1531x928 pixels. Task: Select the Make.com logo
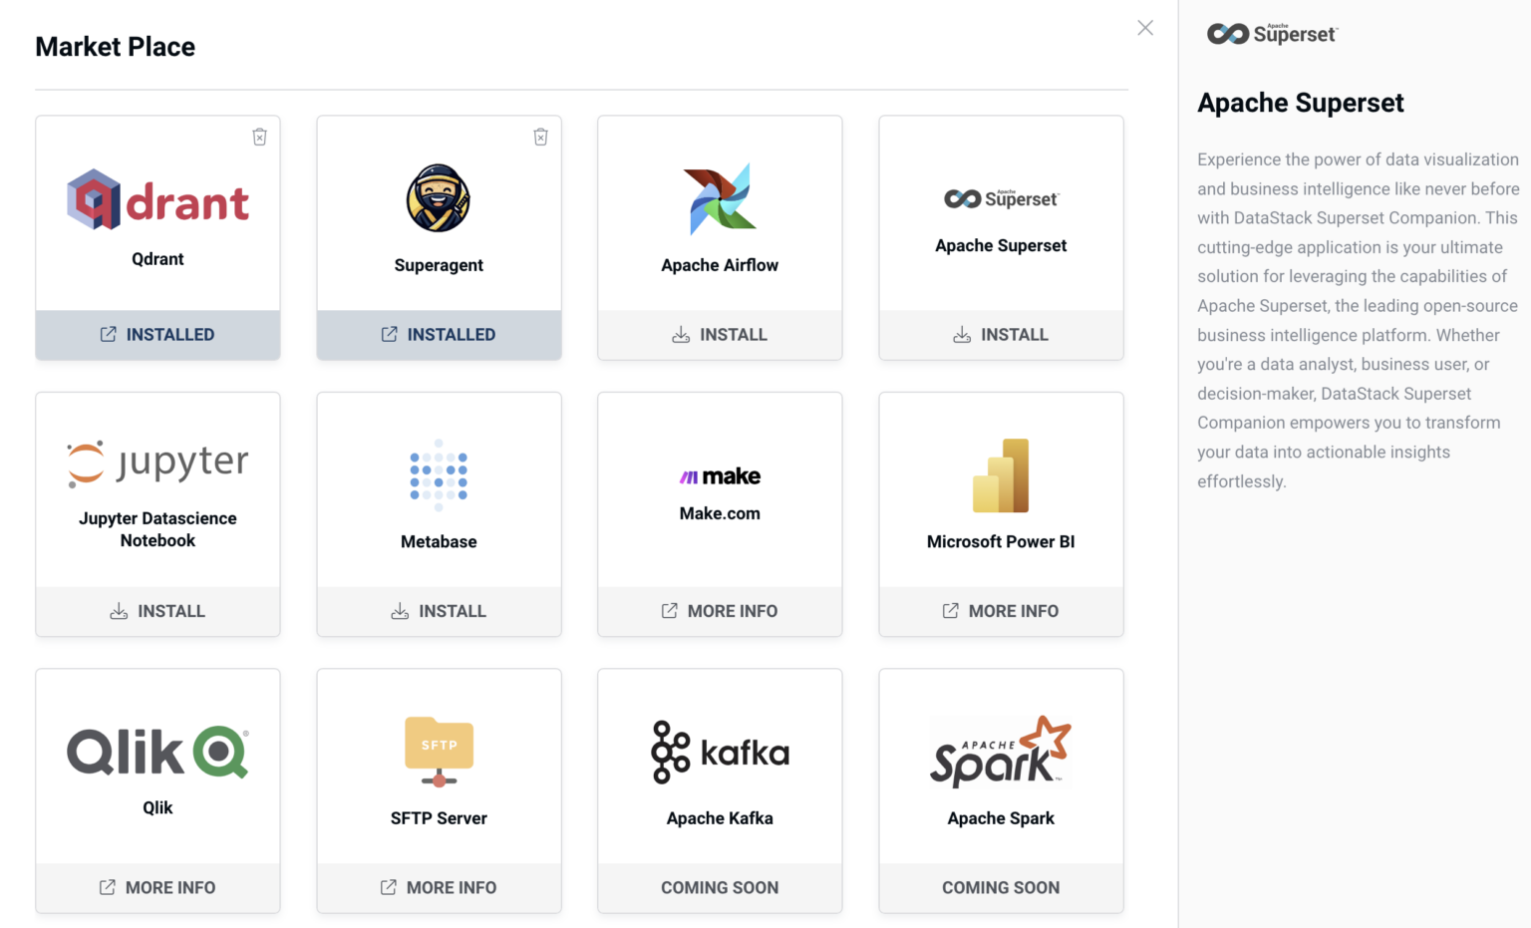click(x=720, y=475)
